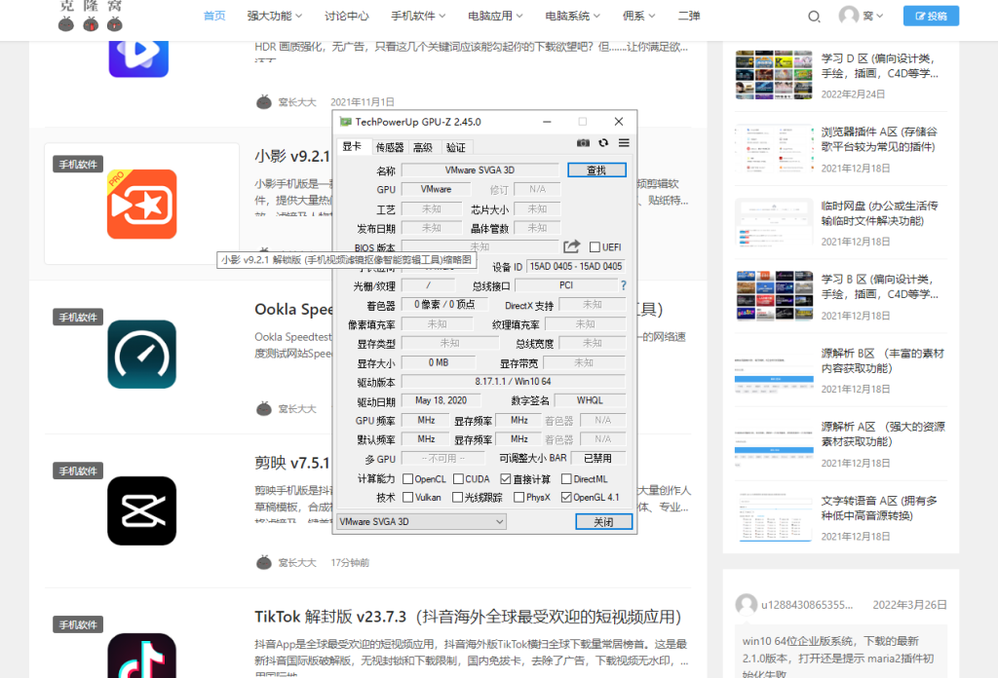Toggle the UEFI checkbox
998x678 pixels.
595,246
